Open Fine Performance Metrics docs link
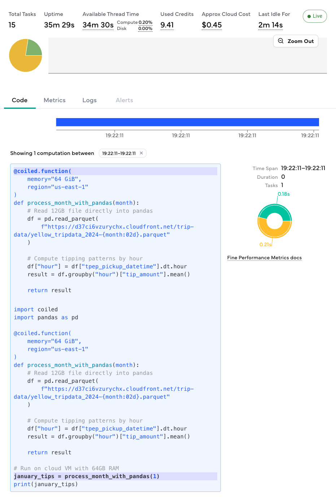Image resolution: width=336 pixels, height=502 pixels. click(264, 258)
